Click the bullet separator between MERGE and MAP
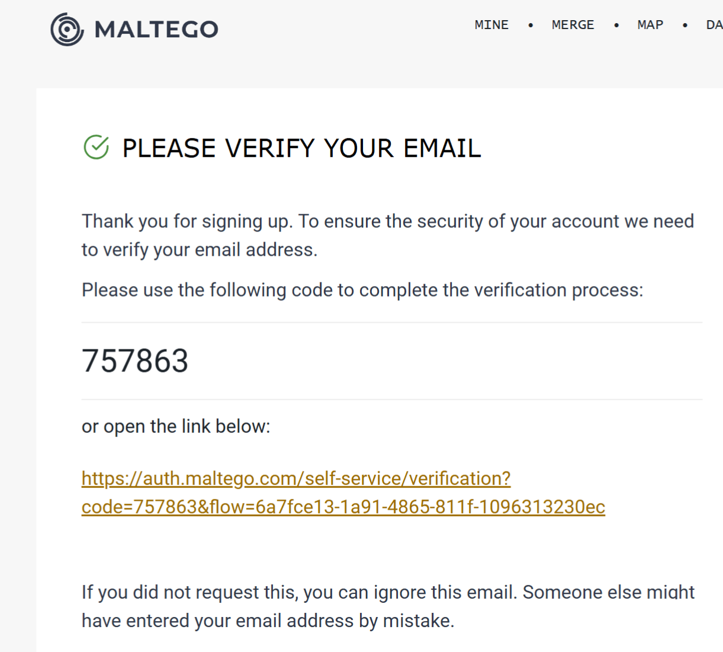 click(616, 25)
